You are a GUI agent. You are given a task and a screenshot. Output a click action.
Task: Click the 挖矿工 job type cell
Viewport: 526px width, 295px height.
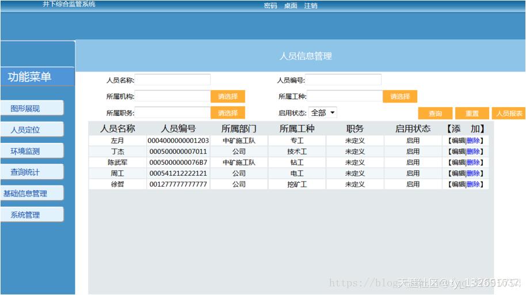(x=297, y=184)
